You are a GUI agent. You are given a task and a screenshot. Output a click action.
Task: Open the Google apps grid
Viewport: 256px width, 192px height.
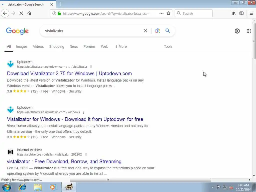(249, 31)
